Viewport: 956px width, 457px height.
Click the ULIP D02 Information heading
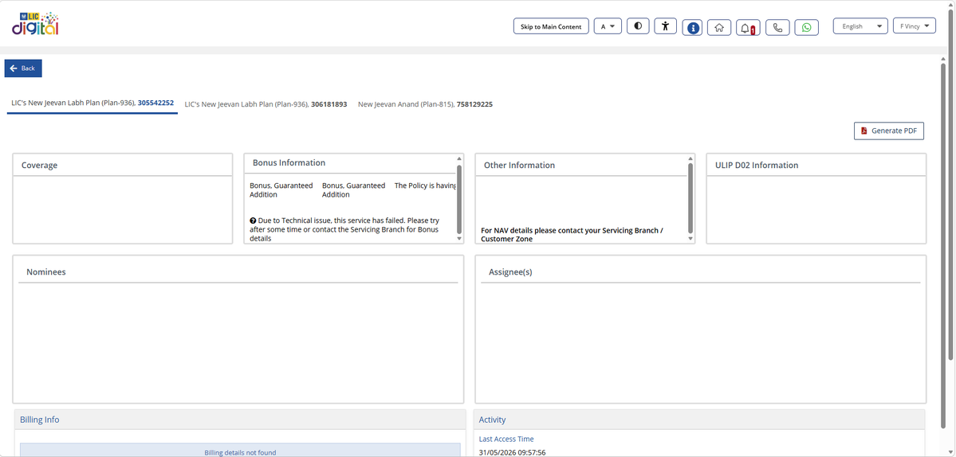(x=757, y=166)
